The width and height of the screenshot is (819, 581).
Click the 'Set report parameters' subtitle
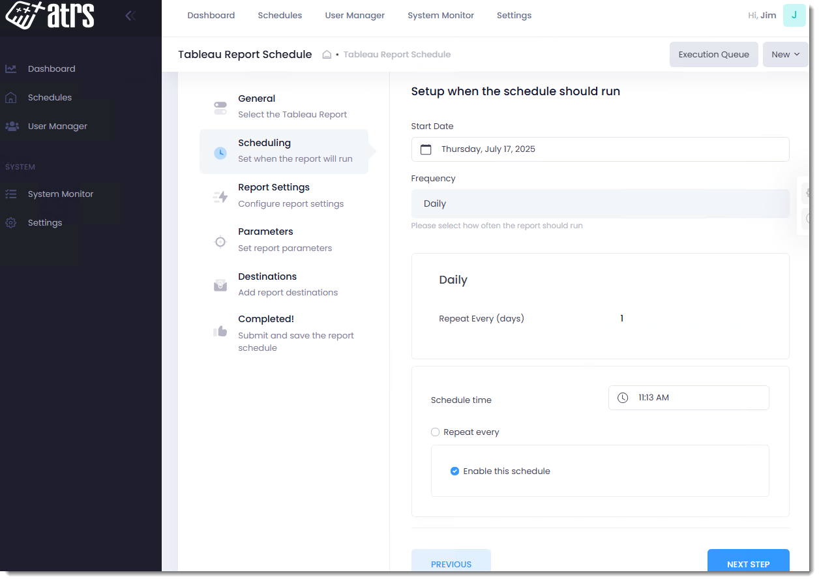(285, 248)
